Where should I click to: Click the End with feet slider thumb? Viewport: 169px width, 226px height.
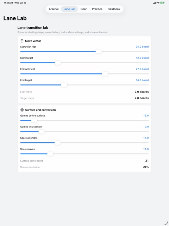point(105,74)
